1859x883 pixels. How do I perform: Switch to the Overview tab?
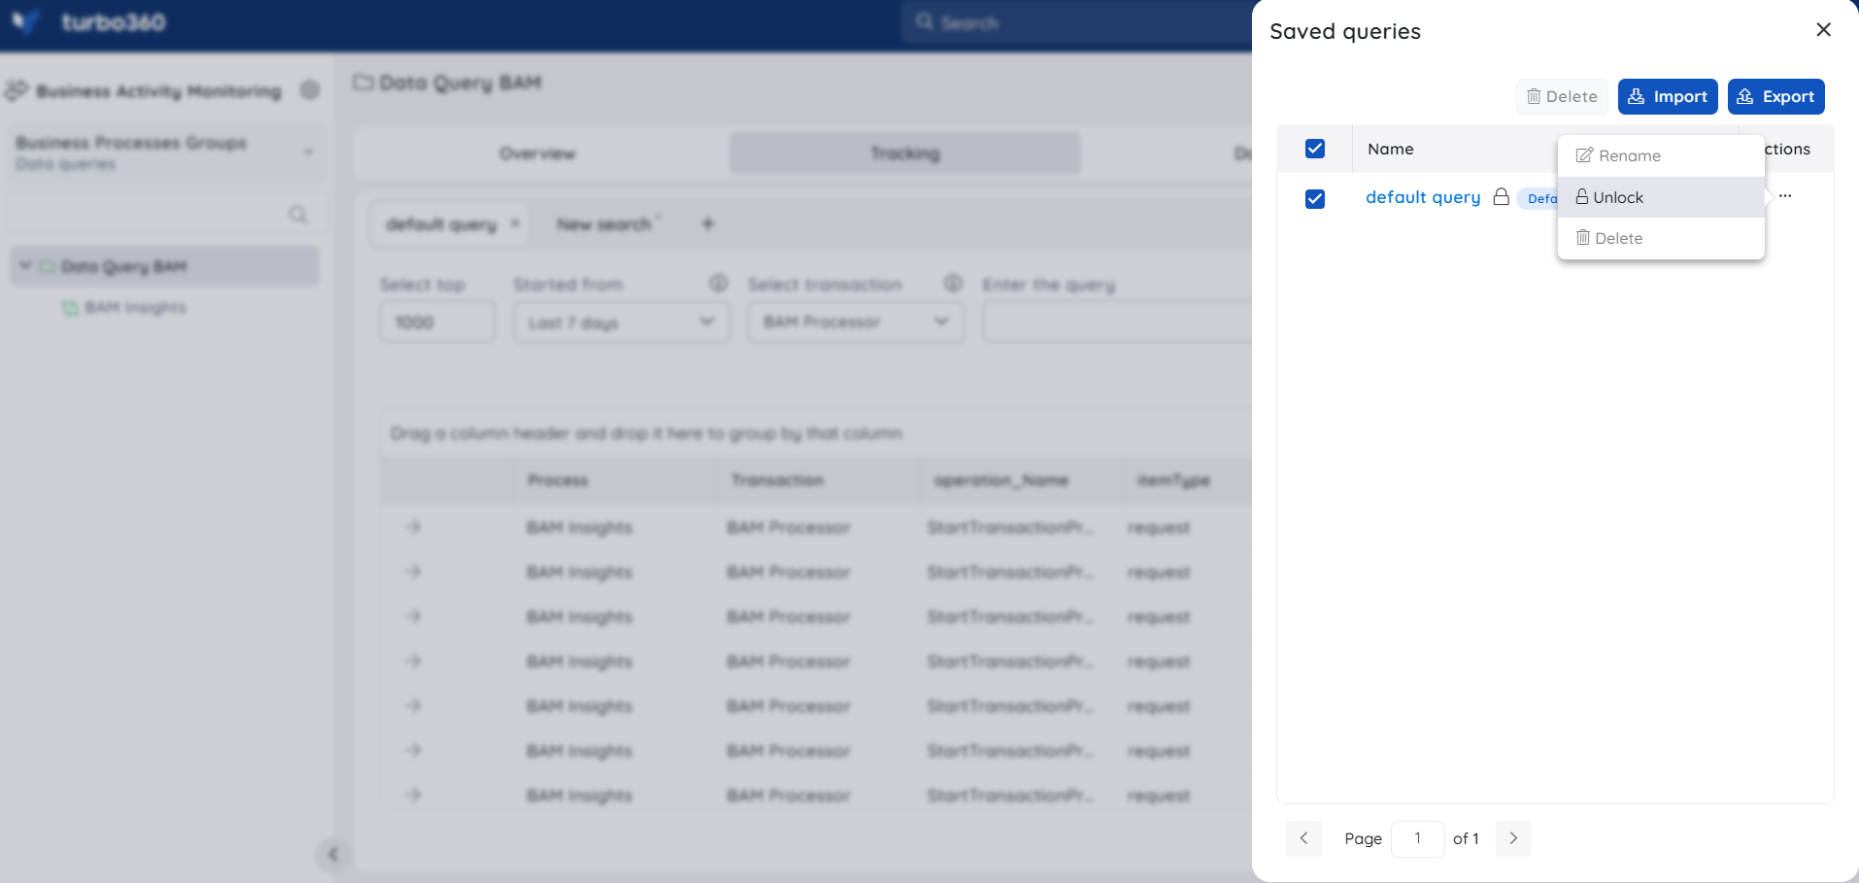pos(537,153)
